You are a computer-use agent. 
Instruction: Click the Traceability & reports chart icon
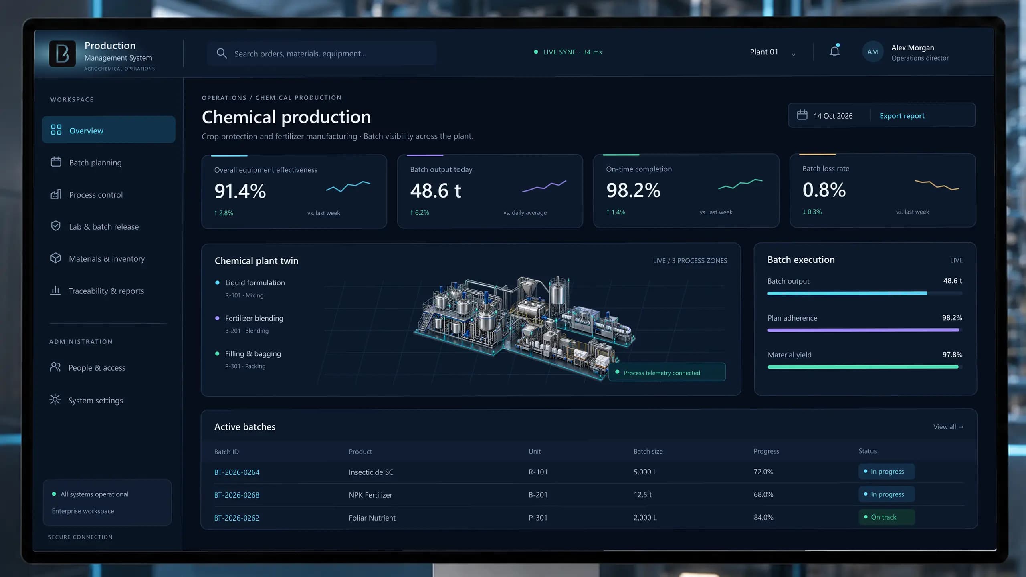[x=55, y=290]
